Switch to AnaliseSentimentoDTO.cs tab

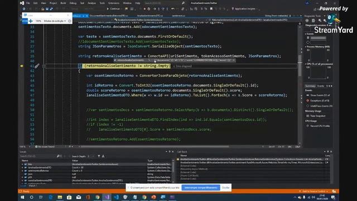[150, 16]
